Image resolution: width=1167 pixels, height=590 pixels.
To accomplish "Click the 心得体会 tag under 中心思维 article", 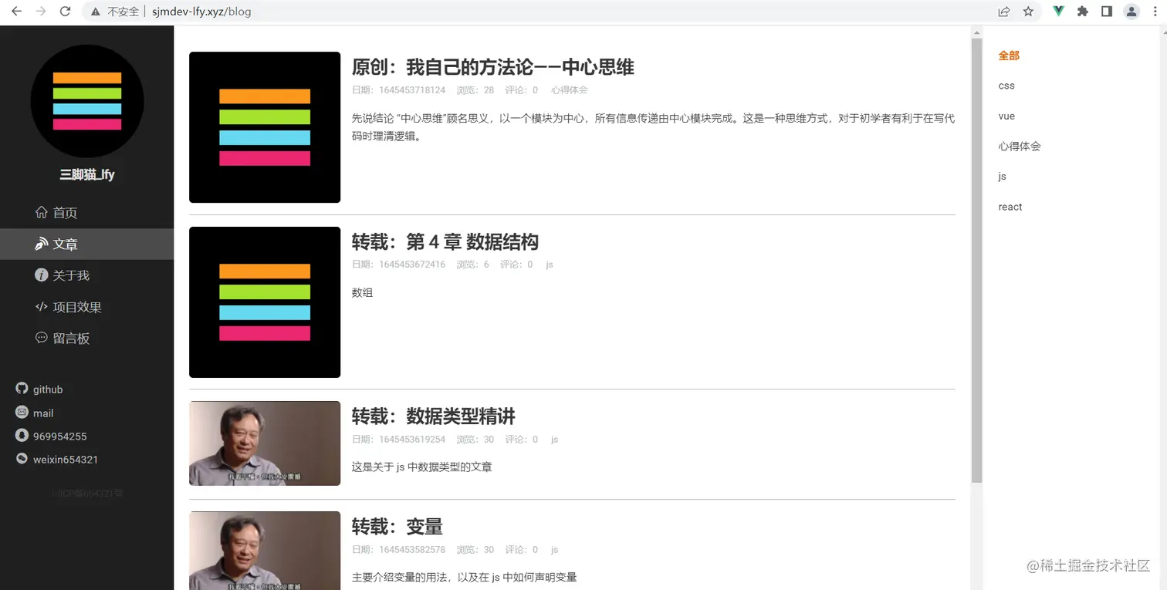I will tap(570, 90).
